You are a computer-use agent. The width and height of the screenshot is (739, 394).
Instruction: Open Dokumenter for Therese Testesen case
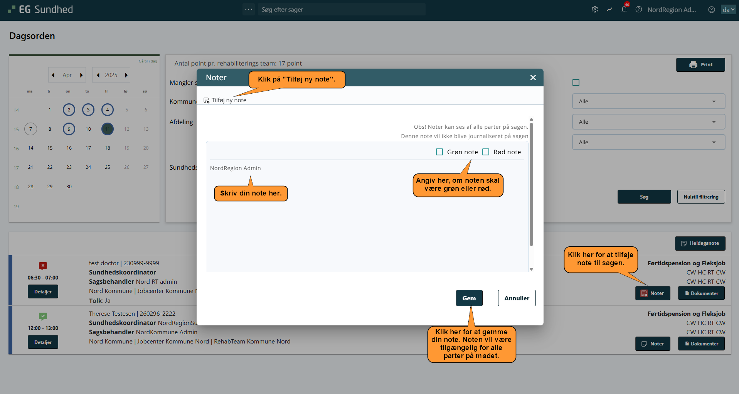[701, 343]
